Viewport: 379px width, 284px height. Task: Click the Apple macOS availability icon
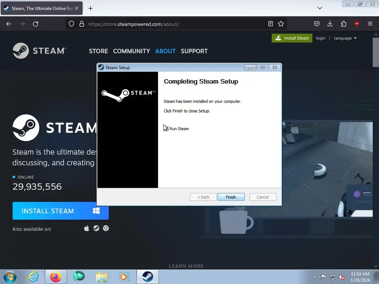(x=87, y=228)
